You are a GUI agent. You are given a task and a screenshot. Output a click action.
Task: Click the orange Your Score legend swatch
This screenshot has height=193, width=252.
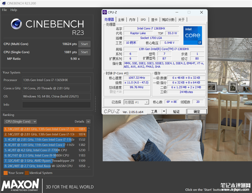(x=5, y=173)
